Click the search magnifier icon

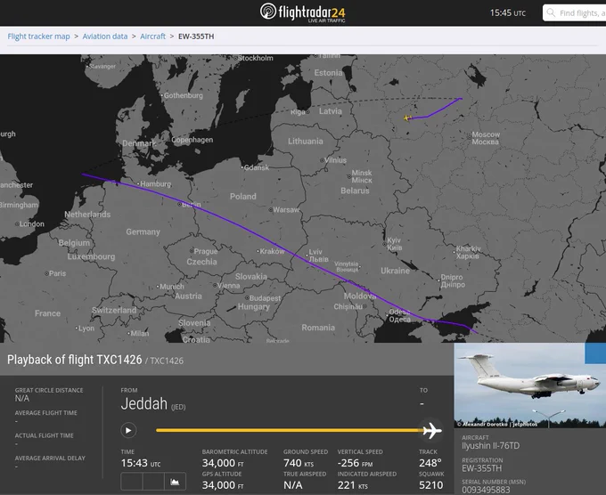pos(551,12)
